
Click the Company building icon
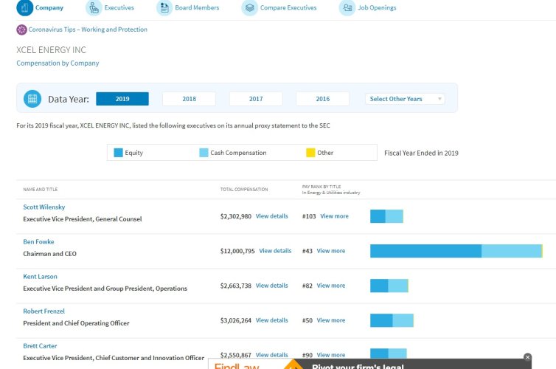point(24,7)
